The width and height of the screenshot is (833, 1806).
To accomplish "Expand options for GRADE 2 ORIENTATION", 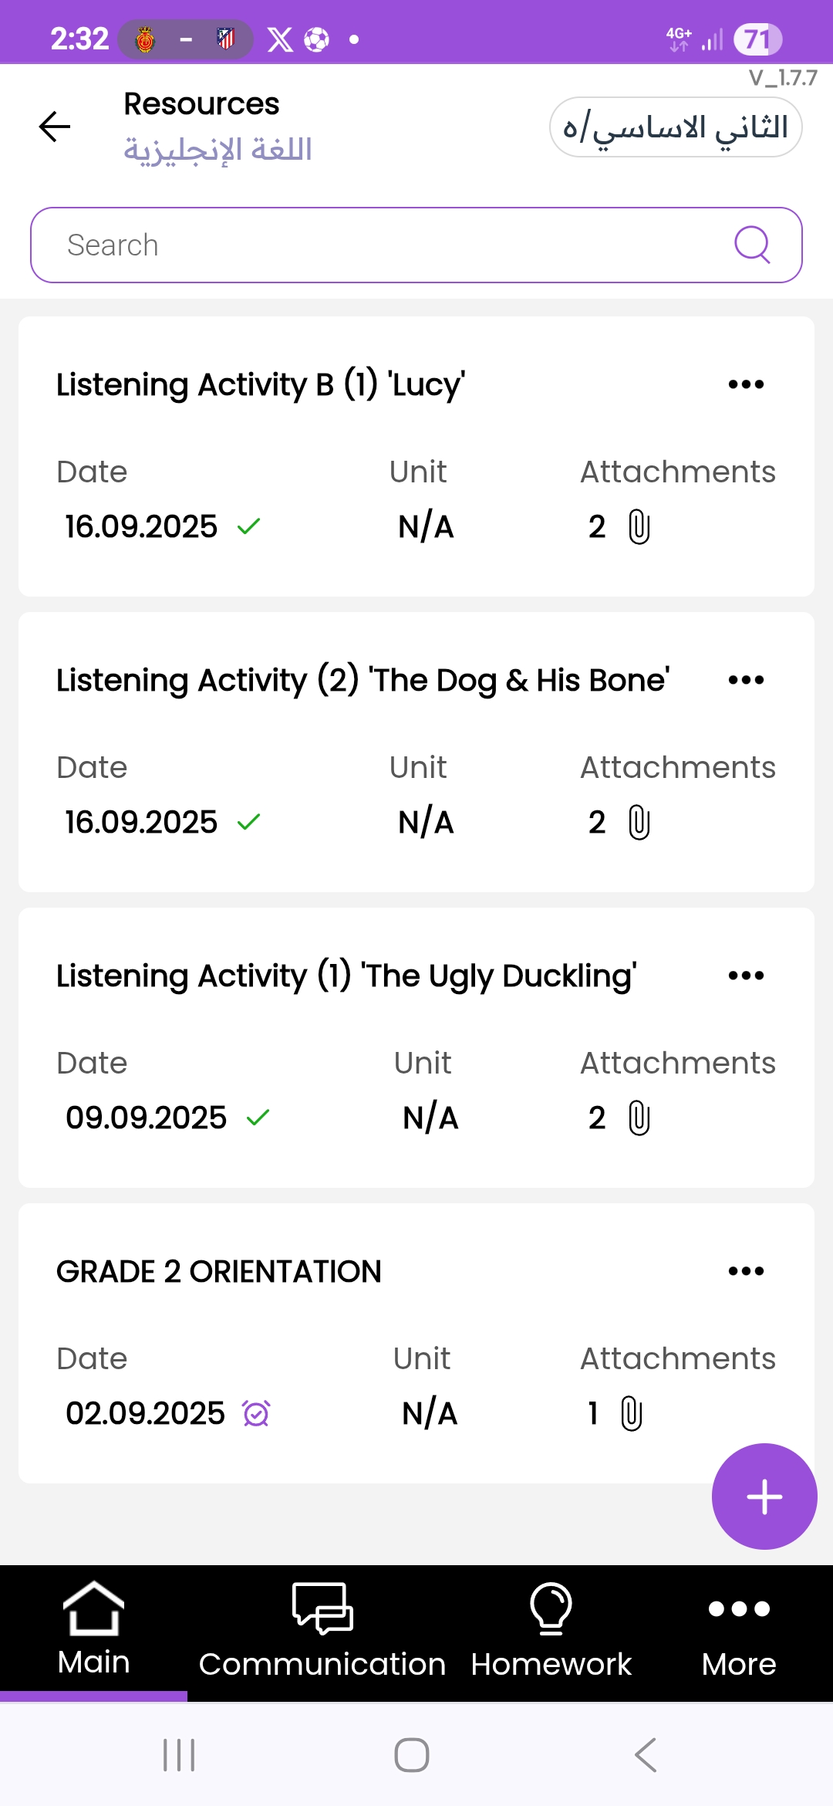I will [746, 1271].
